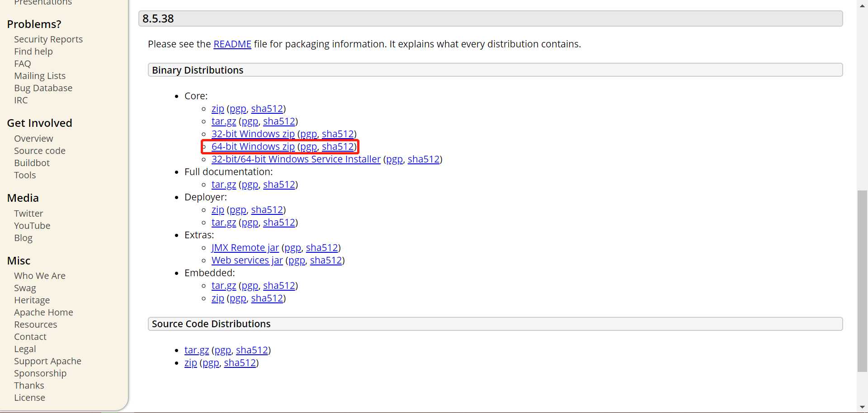Download Embedded tar.gz
The image size is (868, 413).
point(224,286)
